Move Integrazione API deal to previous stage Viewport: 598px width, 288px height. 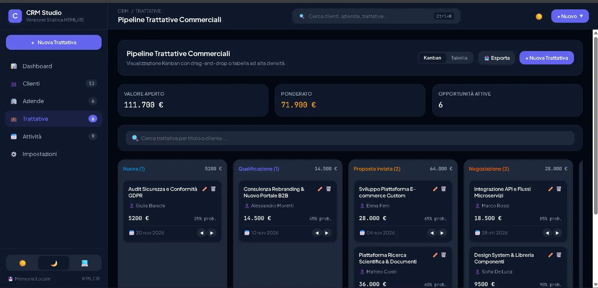coord(547,233)
